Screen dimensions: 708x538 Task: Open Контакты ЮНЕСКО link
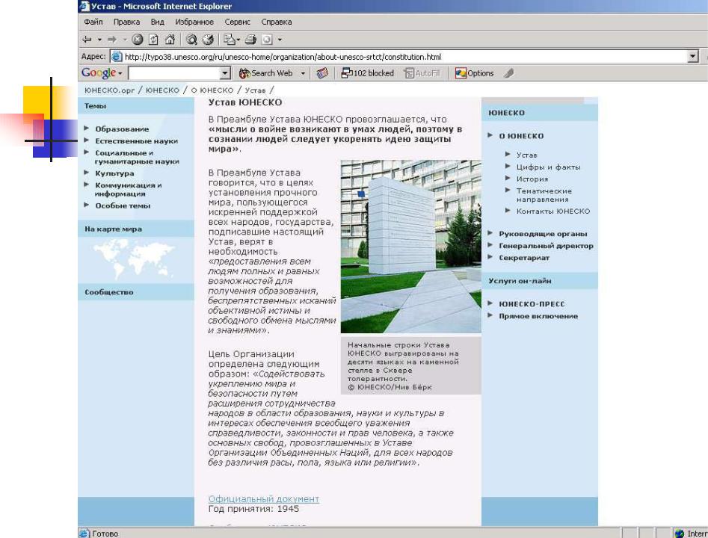[553, 211]
